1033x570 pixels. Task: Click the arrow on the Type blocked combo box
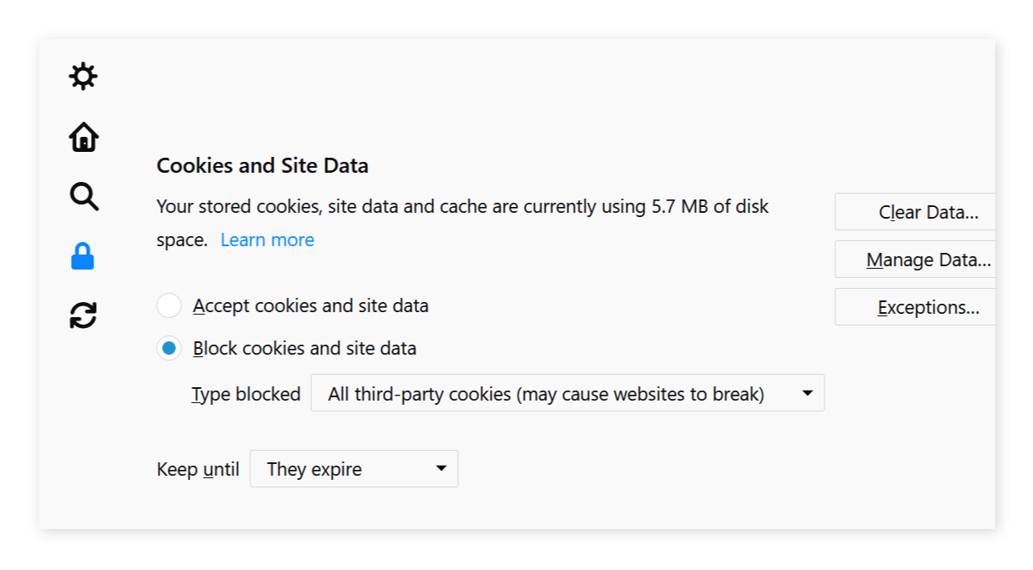pyautogui.click(x=807, y=392)
